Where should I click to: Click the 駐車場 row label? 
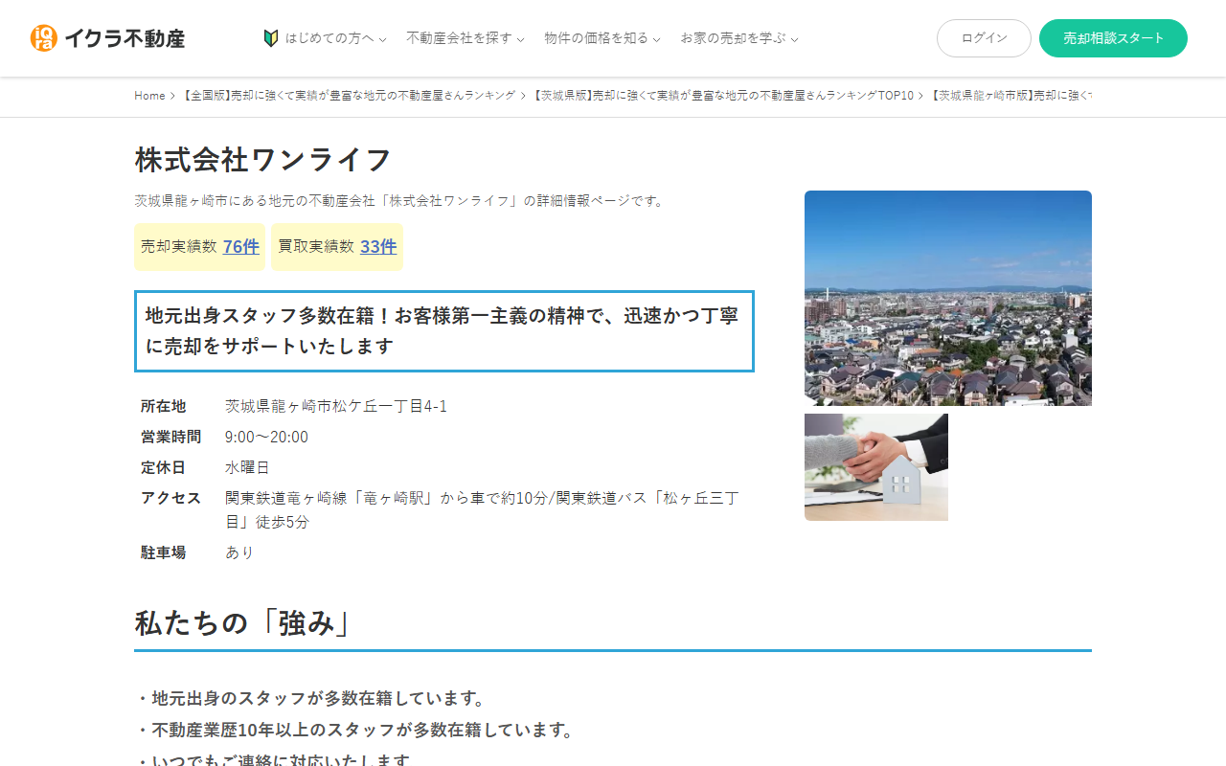pos(163,552)
